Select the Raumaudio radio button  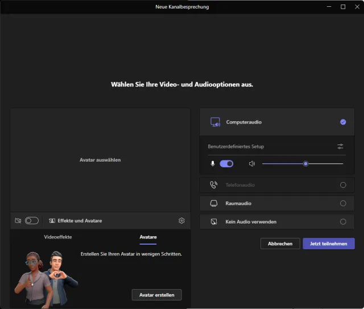tap(342, 203)
